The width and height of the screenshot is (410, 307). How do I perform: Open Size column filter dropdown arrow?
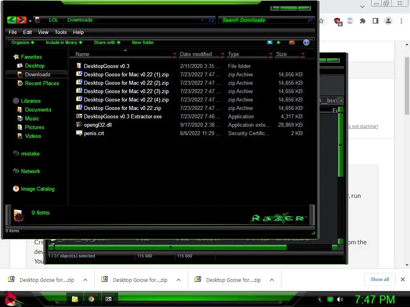303,54
